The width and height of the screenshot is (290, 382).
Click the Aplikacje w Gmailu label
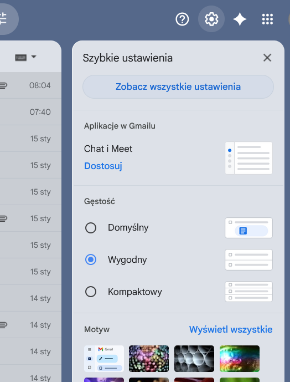[x=120, y=126]
